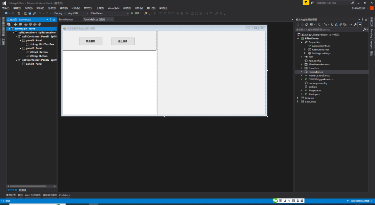Toggle the Preview Selected Items button
The image size is (375, 205).
click(359, 25)
